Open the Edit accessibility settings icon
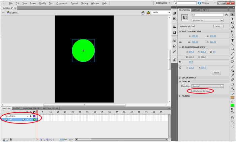The image size is (236, 142). pos(226,15)
